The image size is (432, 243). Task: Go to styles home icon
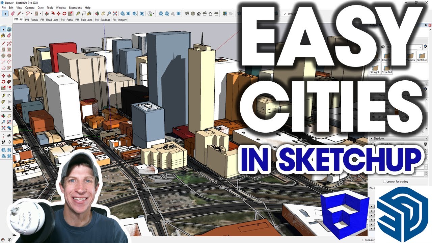383,47
